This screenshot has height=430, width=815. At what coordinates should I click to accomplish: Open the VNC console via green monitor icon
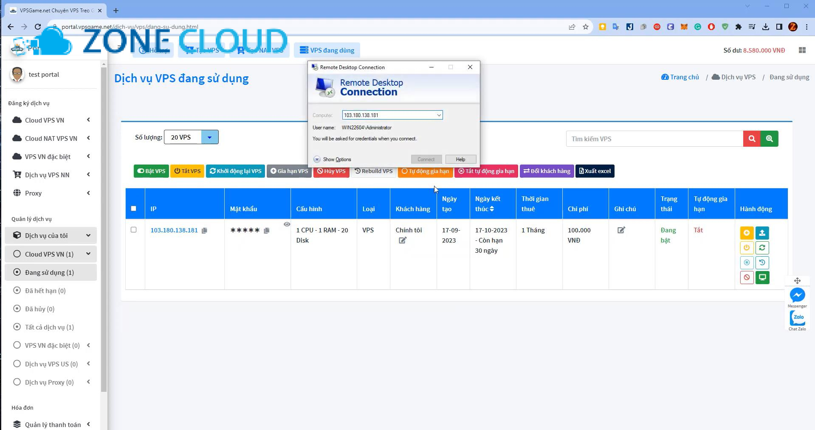coord(762,277)
